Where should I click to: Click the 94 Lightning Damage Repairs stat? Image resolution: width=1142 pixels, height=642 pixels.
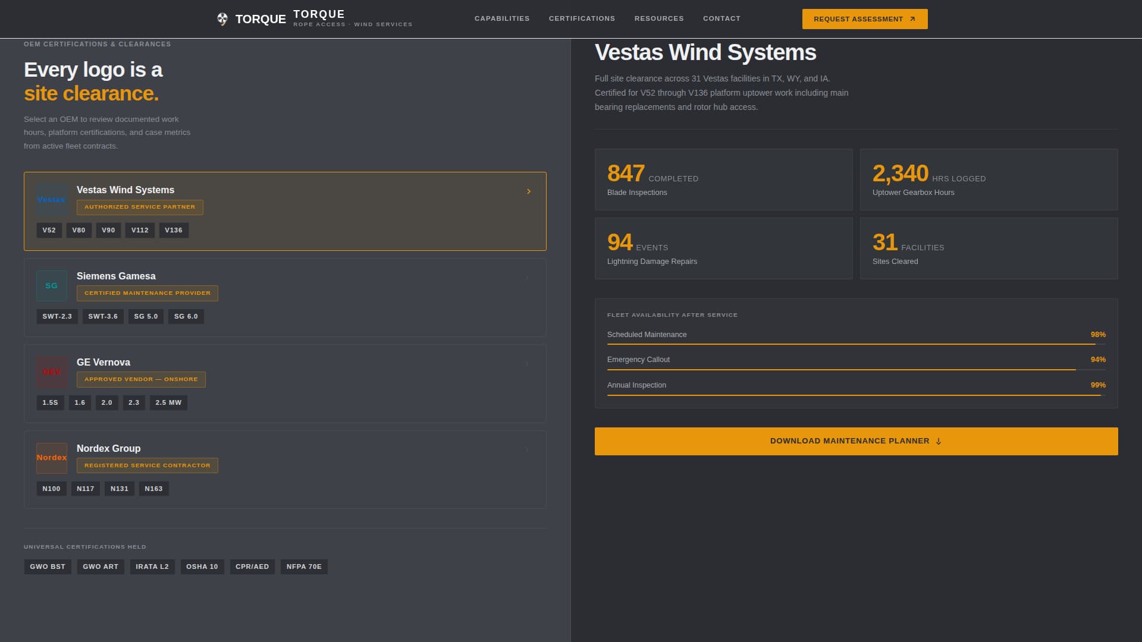pos(724,248)
